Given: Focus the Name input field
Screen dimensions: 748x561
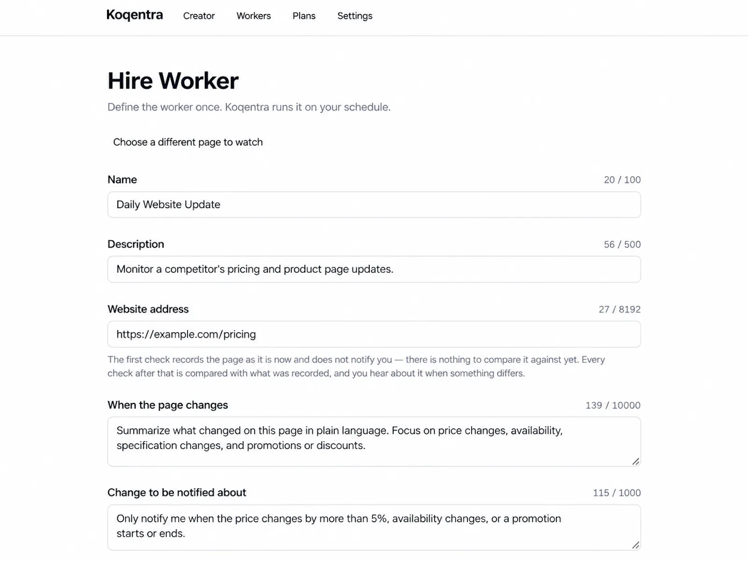Looking at the screenshot, I should (374, 205).
